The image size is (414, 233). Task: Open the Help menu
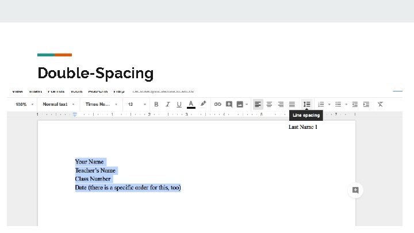click(x=119, y=91)
